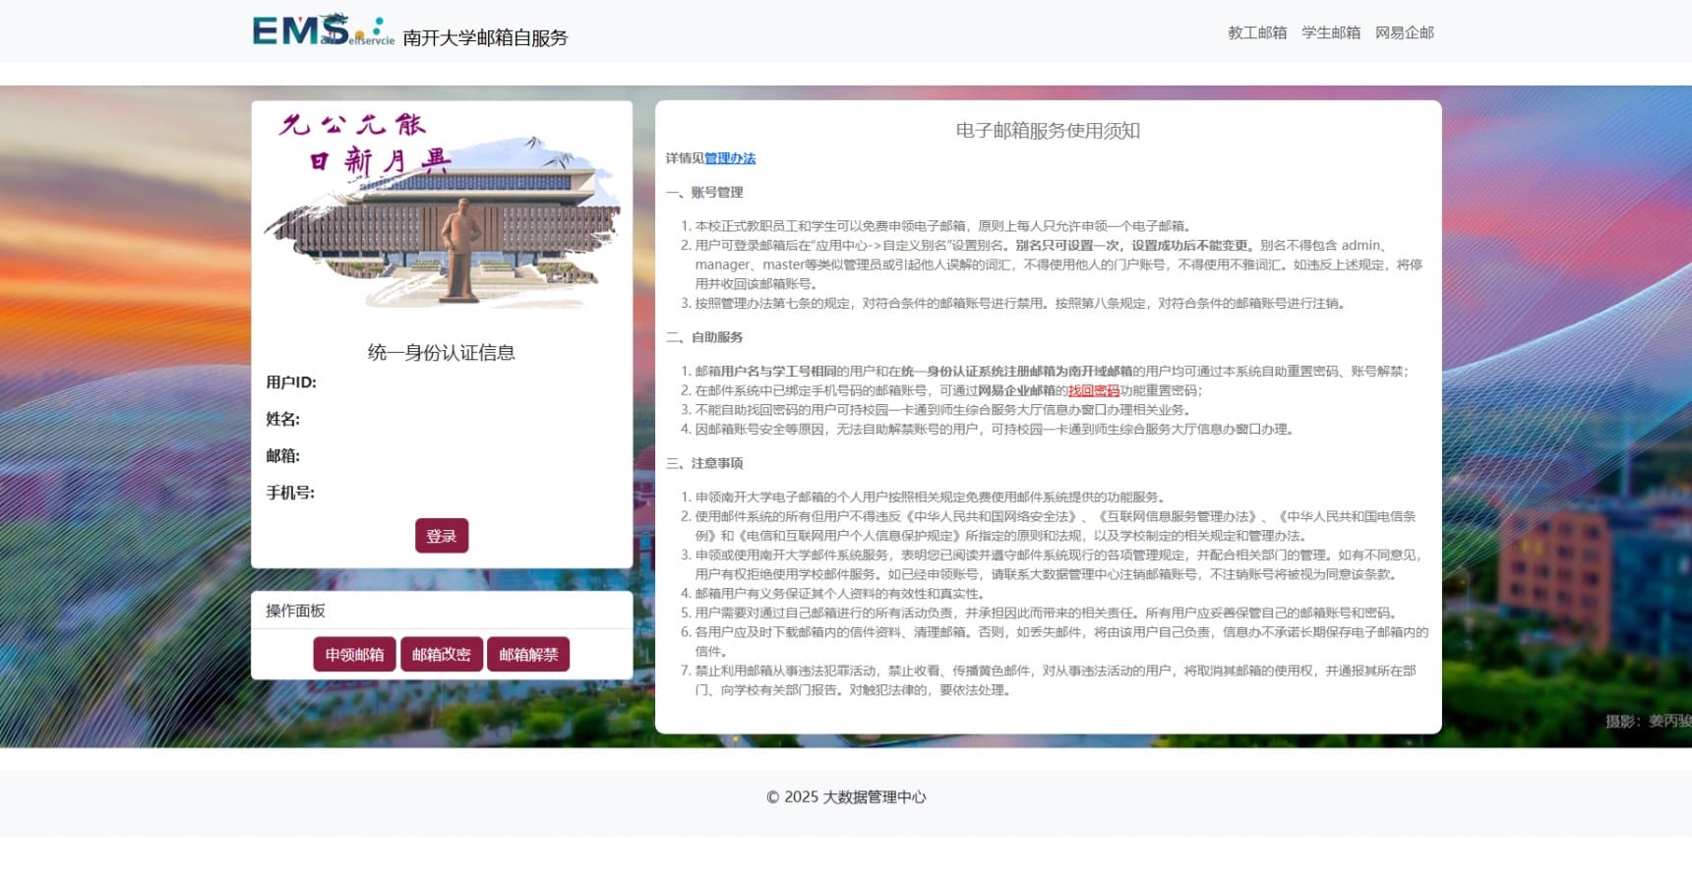Click the 手机号: label
The image size is (1692, 878).
point(290,493)
